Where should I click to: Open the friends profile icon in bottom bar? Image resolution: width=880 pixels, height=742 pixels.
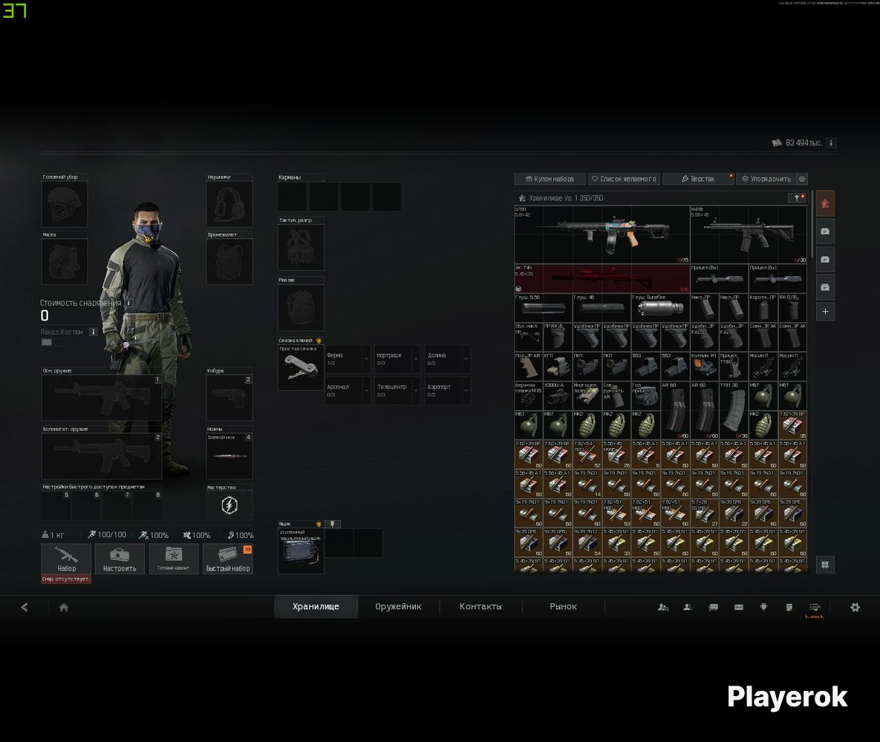pyautogui.click(x=688, y=607)
